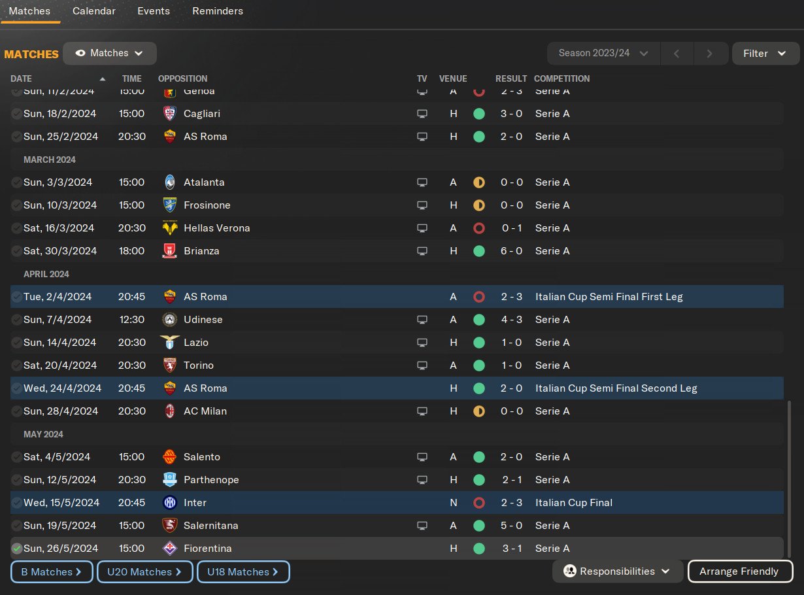This screenshot has width=804, height=595.
Task: Click the Hellas Verona club badge
Action: click(169, 228)
